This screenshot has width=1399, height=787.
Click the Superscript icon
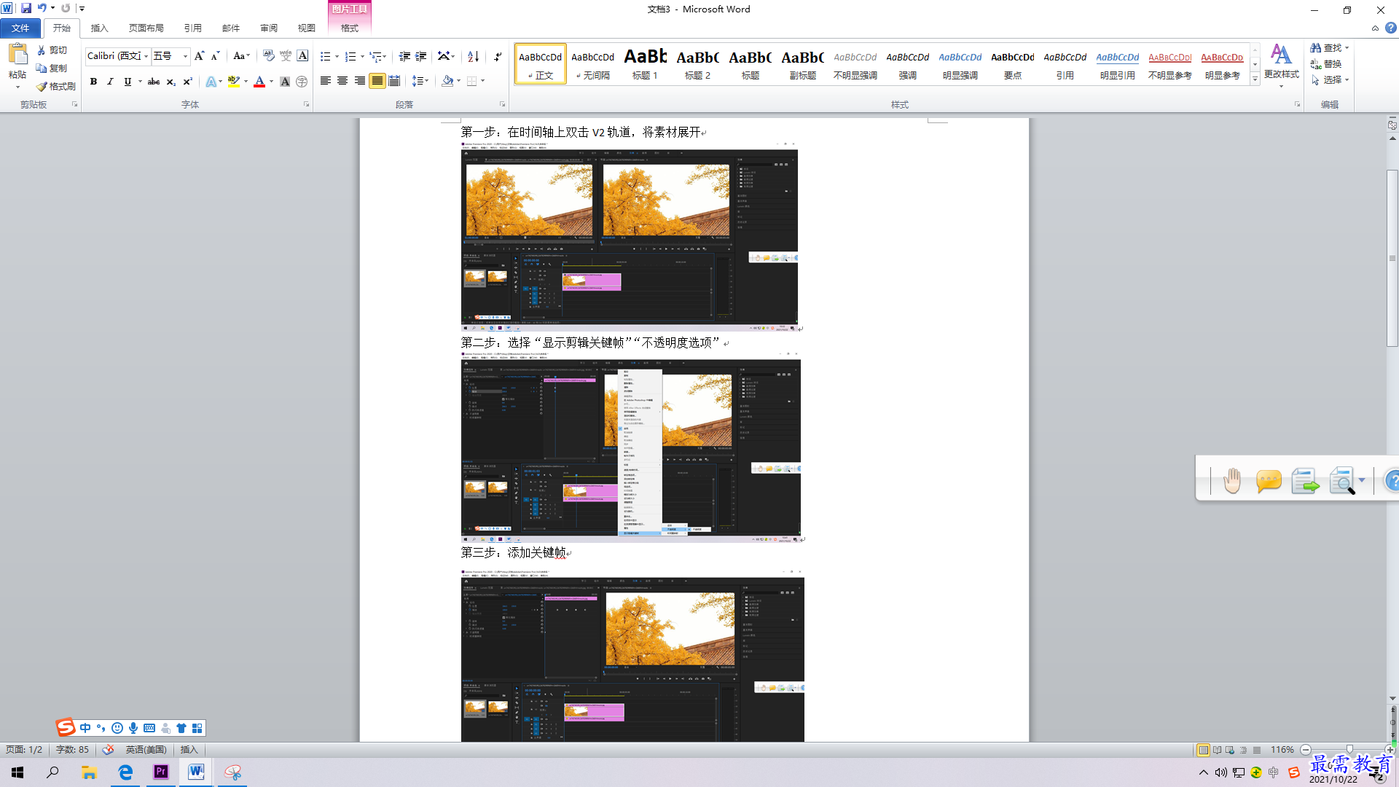coord(187,82)
